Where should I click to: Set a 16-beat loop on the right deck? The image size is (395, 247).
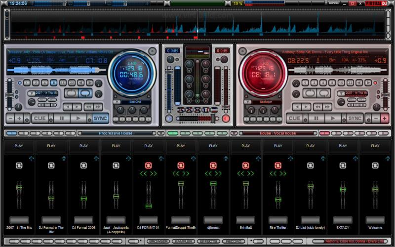(341, 82)
